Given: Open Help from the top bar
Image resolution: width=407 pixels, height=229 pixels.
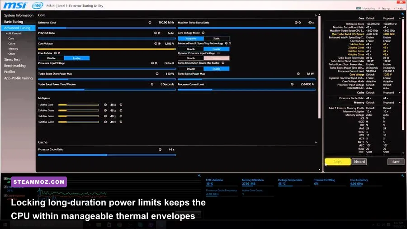Looking at the screenshot, I should 399,8.
